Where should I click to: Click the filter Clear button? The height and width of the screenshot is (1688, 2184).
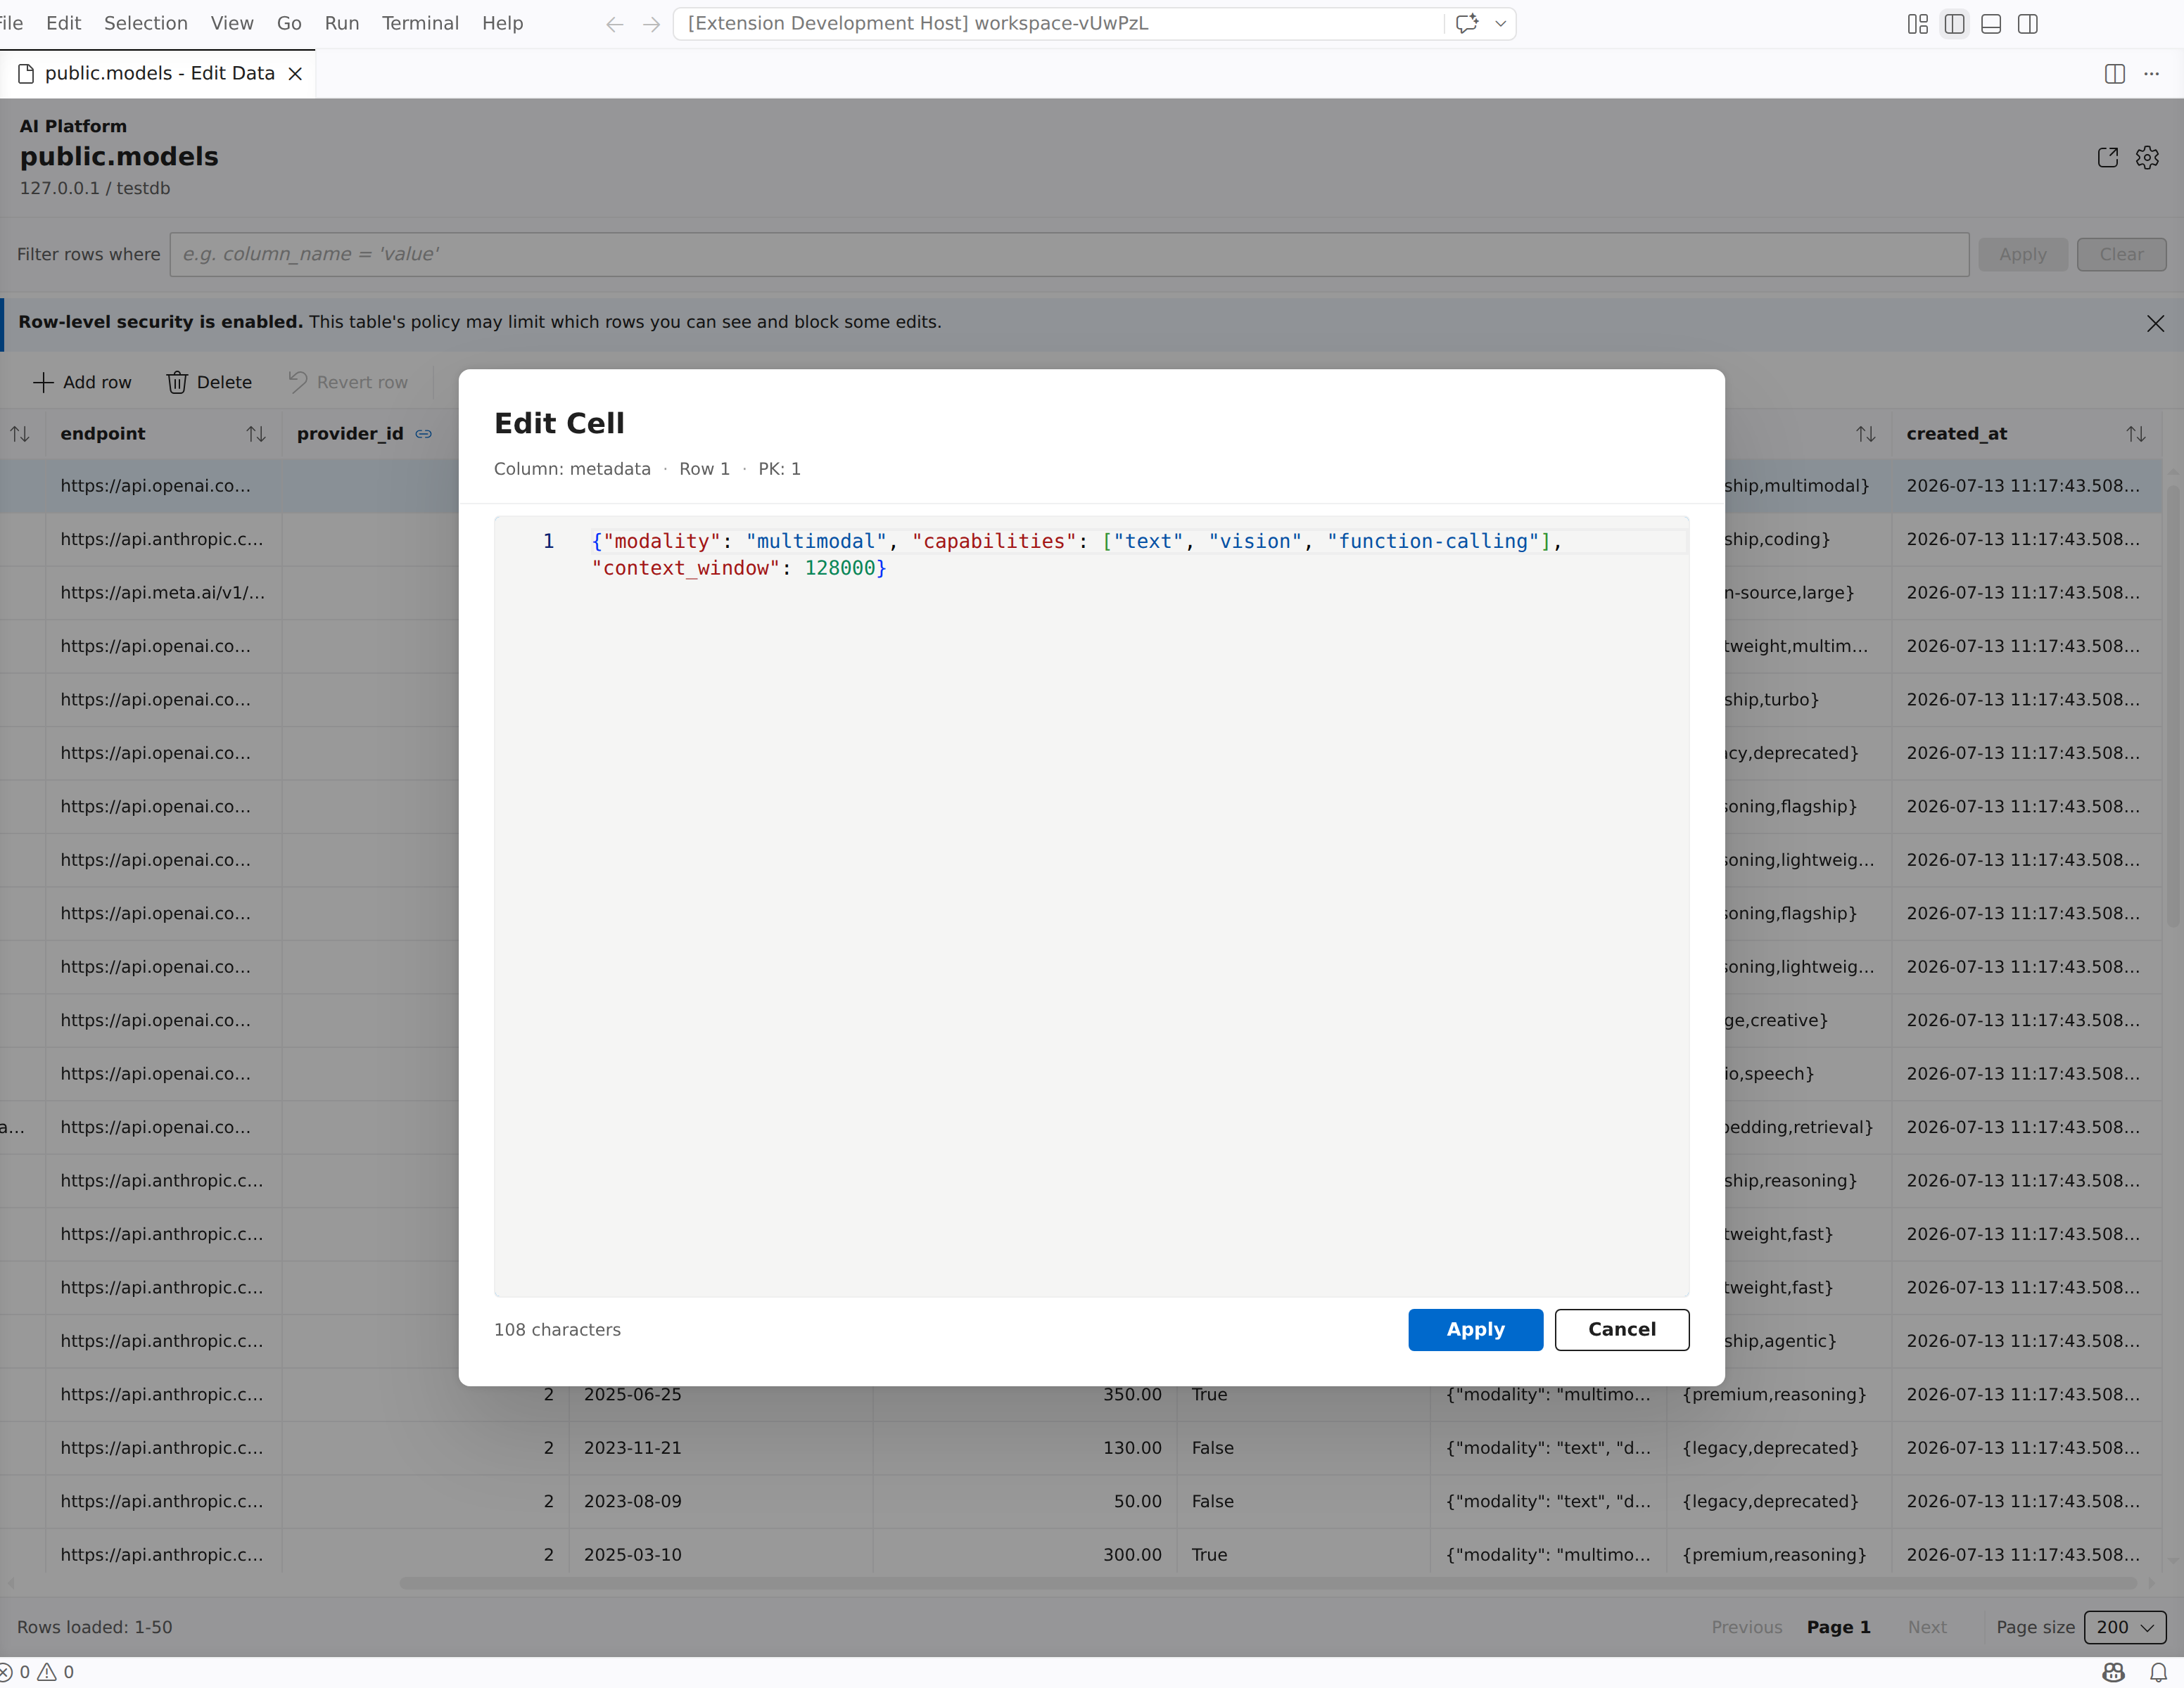click(2121, 254)
